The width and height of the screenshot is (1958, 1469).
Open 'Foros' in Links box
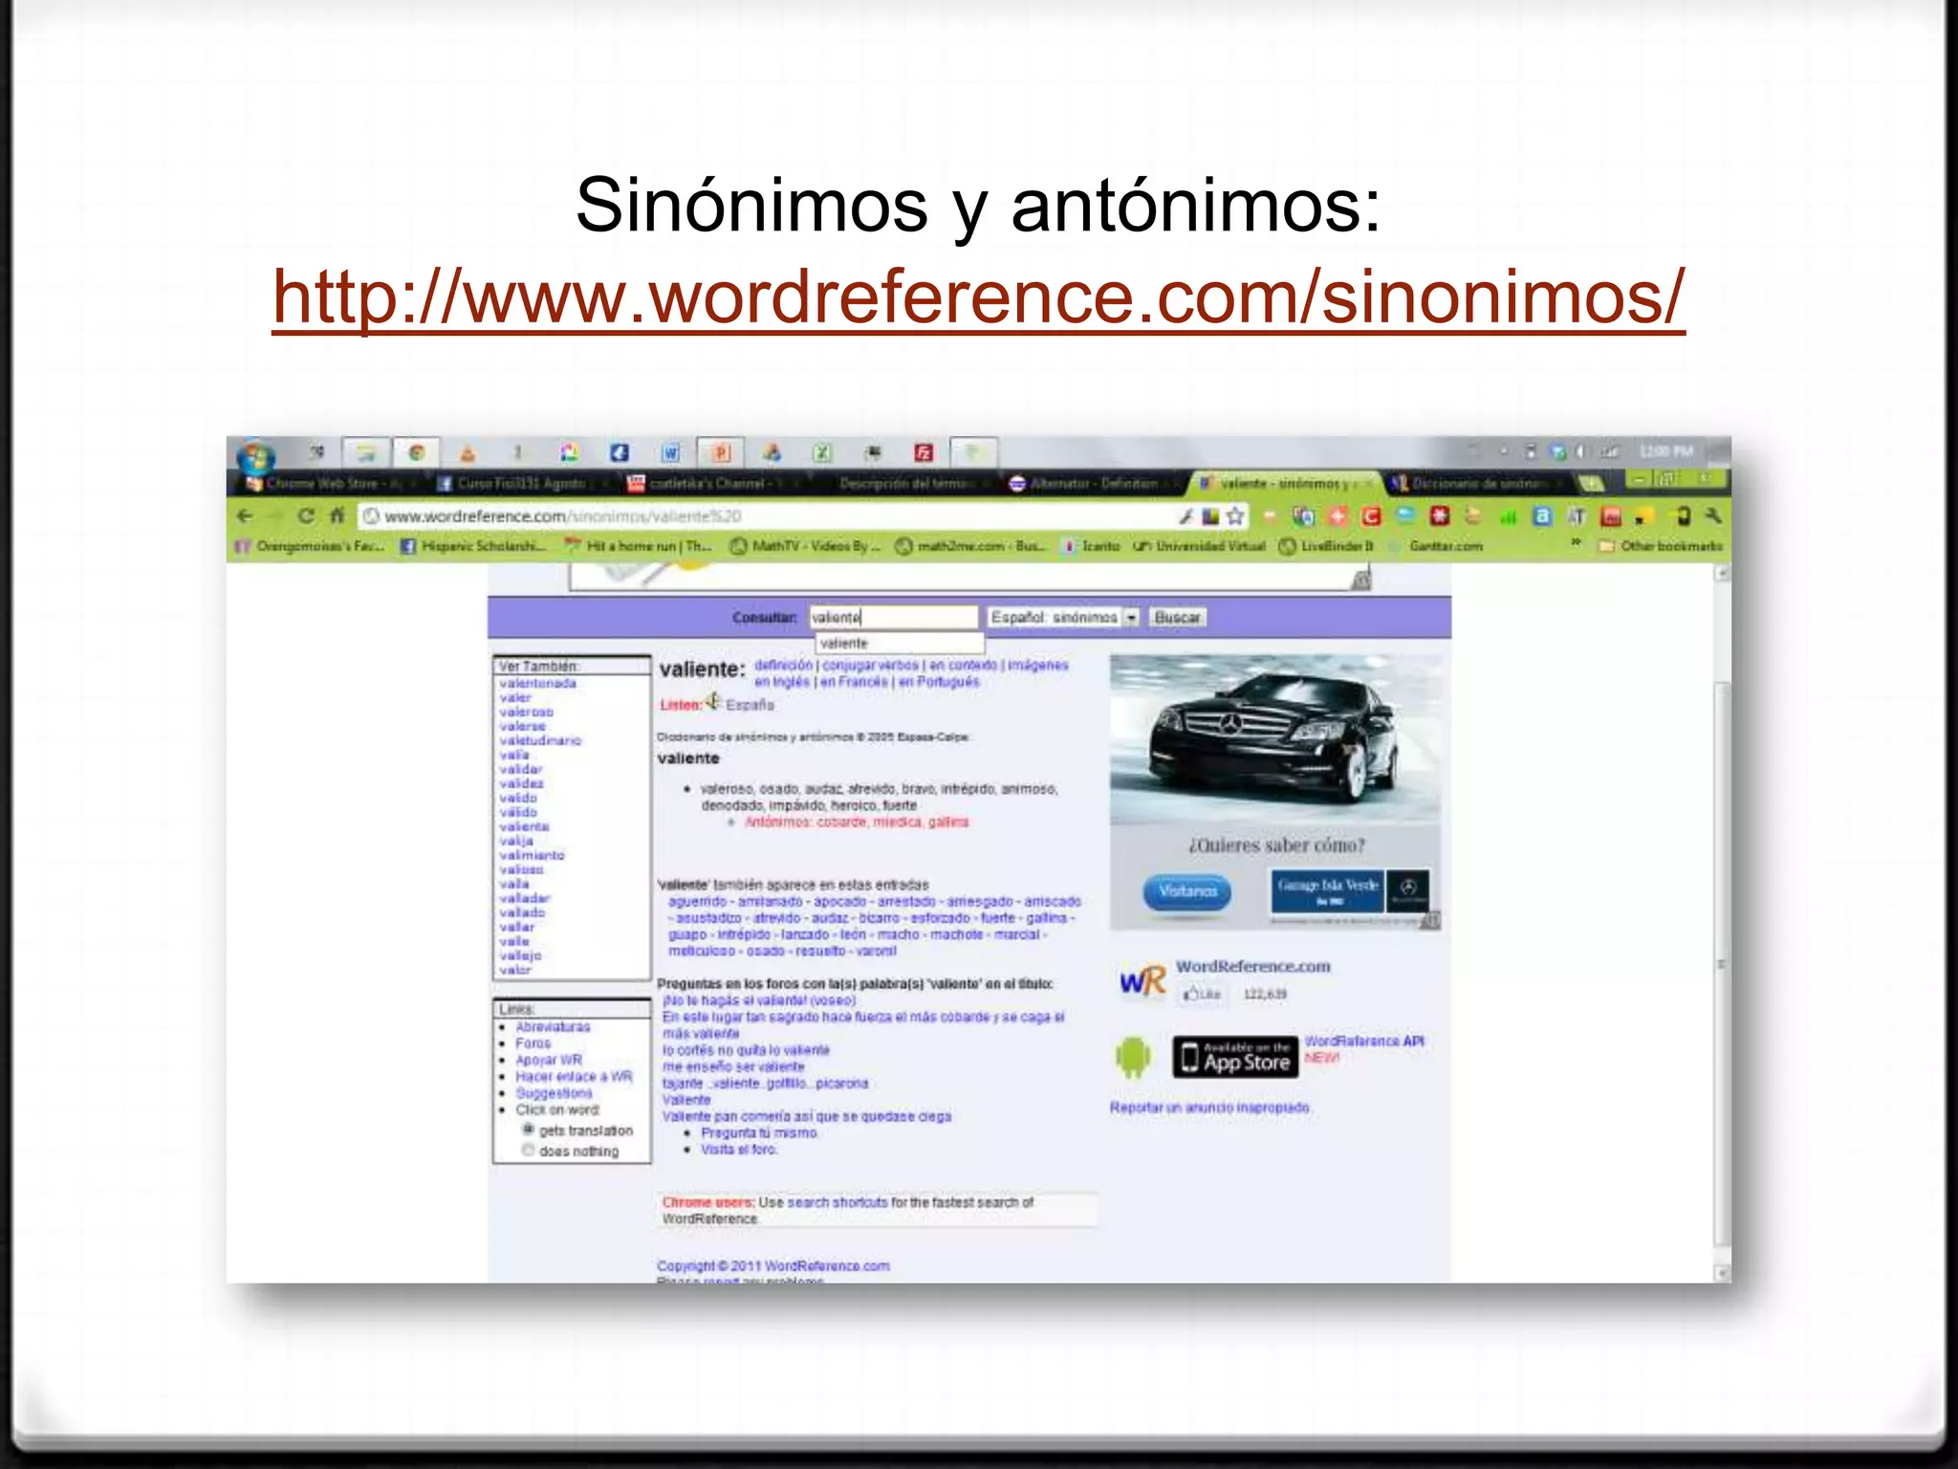533,1043
